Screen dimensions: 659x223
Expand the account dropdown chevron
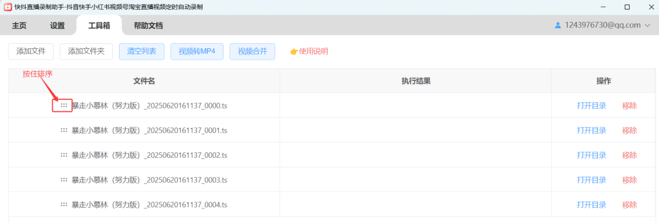tap(647, 25)
